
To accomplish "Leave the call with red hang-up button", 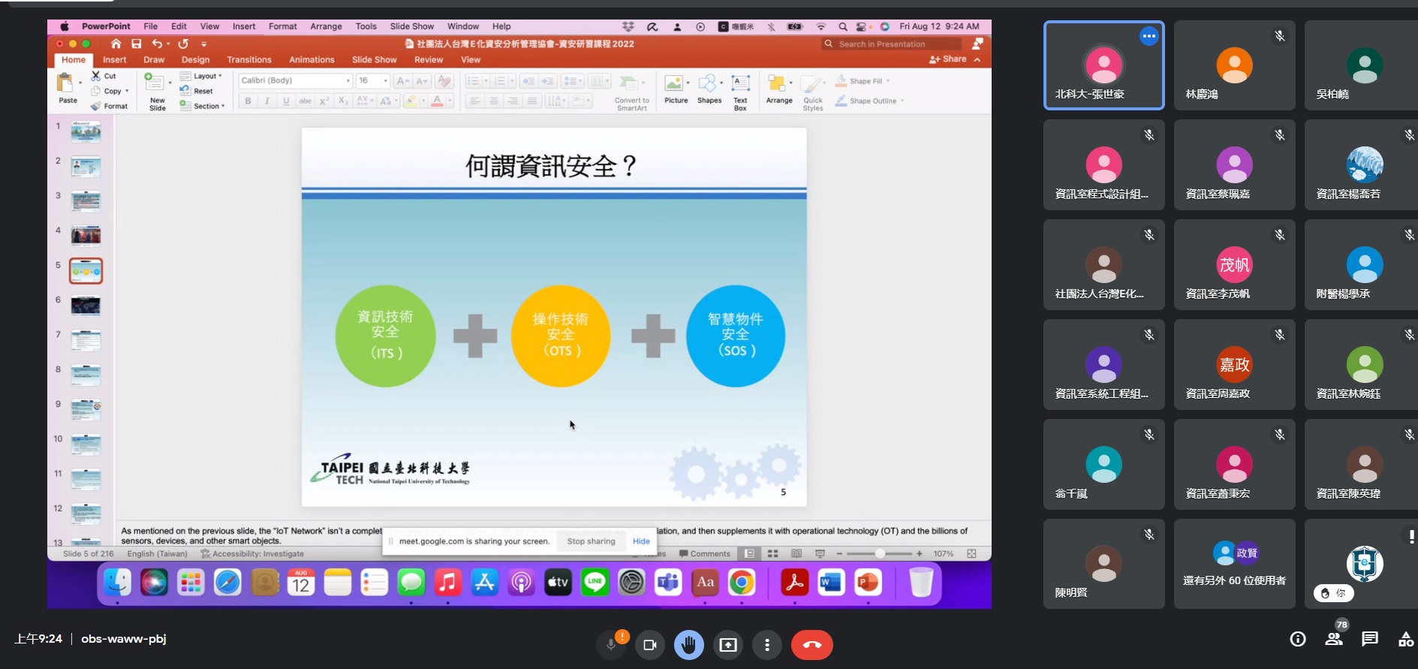I will (811, 645).
